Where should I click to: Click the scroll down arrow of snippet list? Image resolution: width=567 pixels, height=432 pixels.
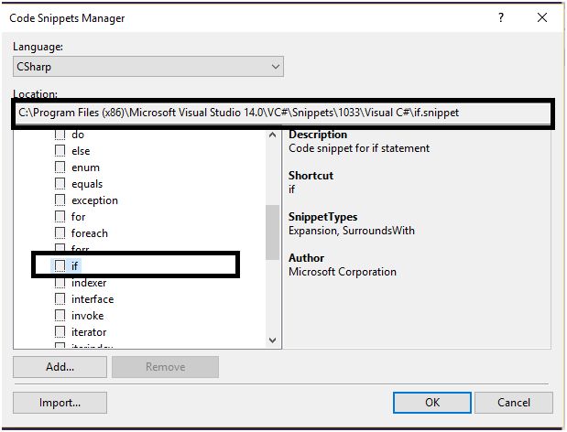click(273, 340)
